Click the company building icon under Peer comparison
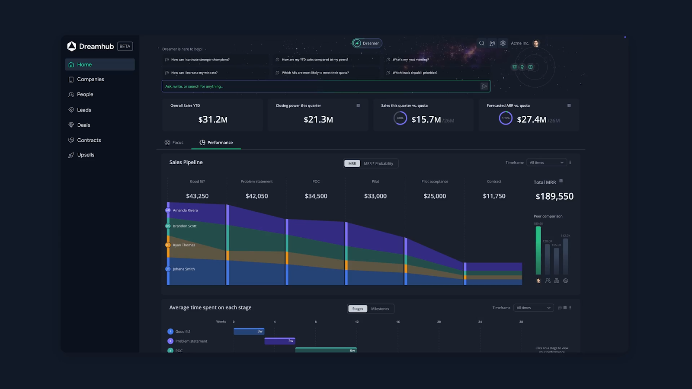The image size is (692, 389). point(557,281)
